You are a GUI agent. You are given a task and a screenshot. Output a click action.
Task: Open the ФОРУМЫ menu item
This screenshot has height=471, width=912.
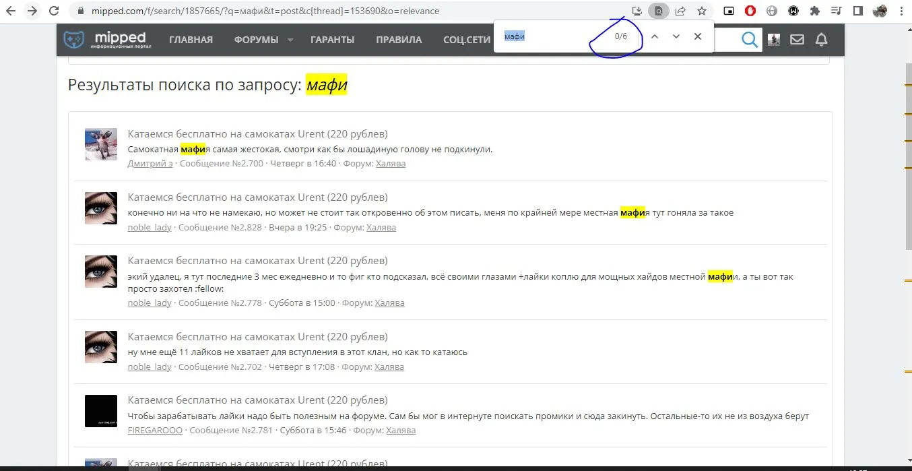257,40
